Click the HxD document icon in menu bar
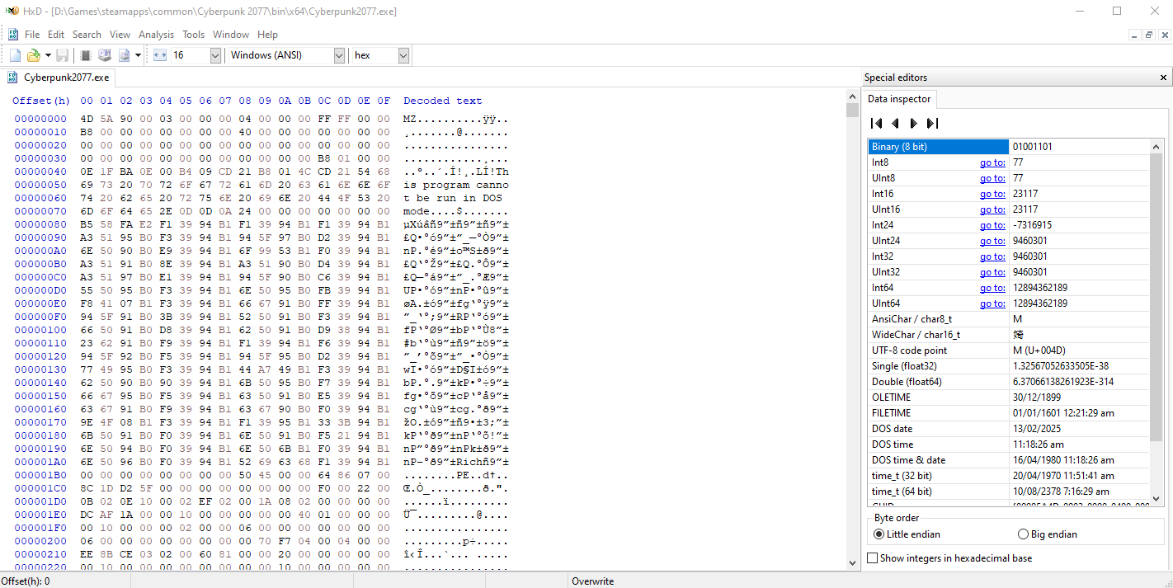The width and height of the screenshot is (1173, 588). [x=13, y=35]
